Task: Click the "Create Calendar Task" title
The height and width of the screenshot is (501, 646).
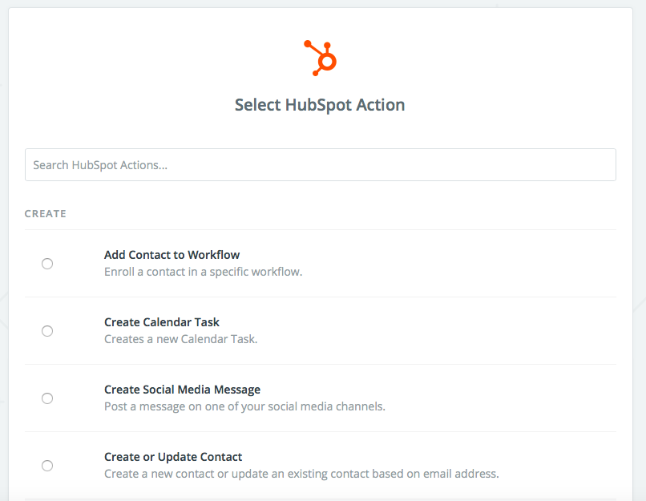Action: tap(162, 322)
